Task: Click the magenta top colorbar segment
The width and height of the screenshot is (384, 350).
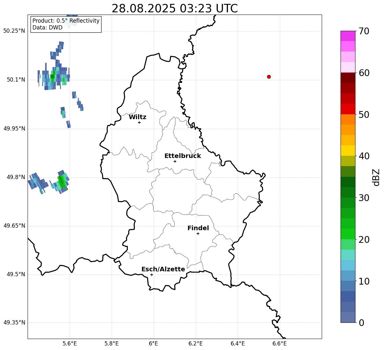Action: tap(348, 36)
